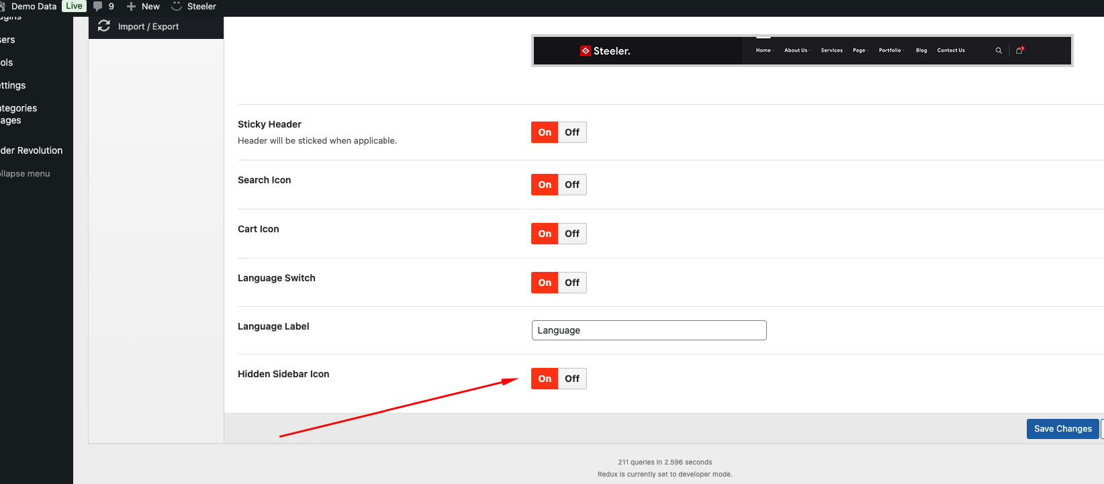Viewport: 1104px width, 484px height.
Task: Turn Search Icon On
Action: coord(545,185)
